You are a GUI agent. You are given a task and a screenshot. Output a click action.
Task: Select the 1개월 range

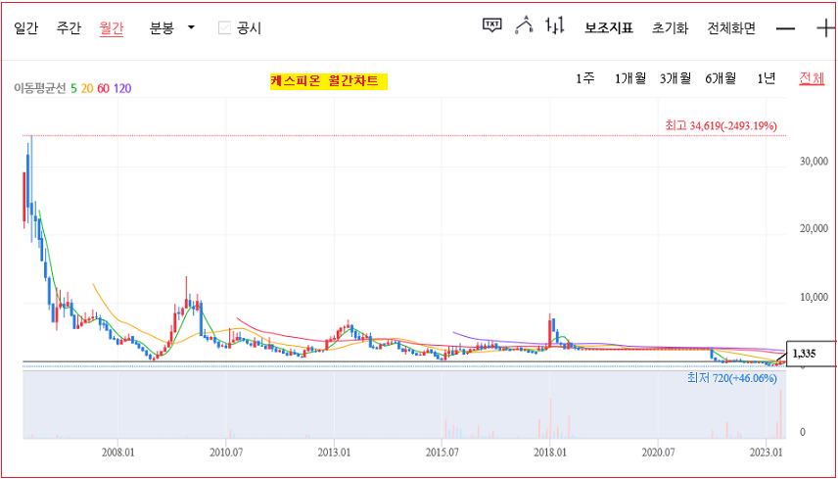(630, 79)
